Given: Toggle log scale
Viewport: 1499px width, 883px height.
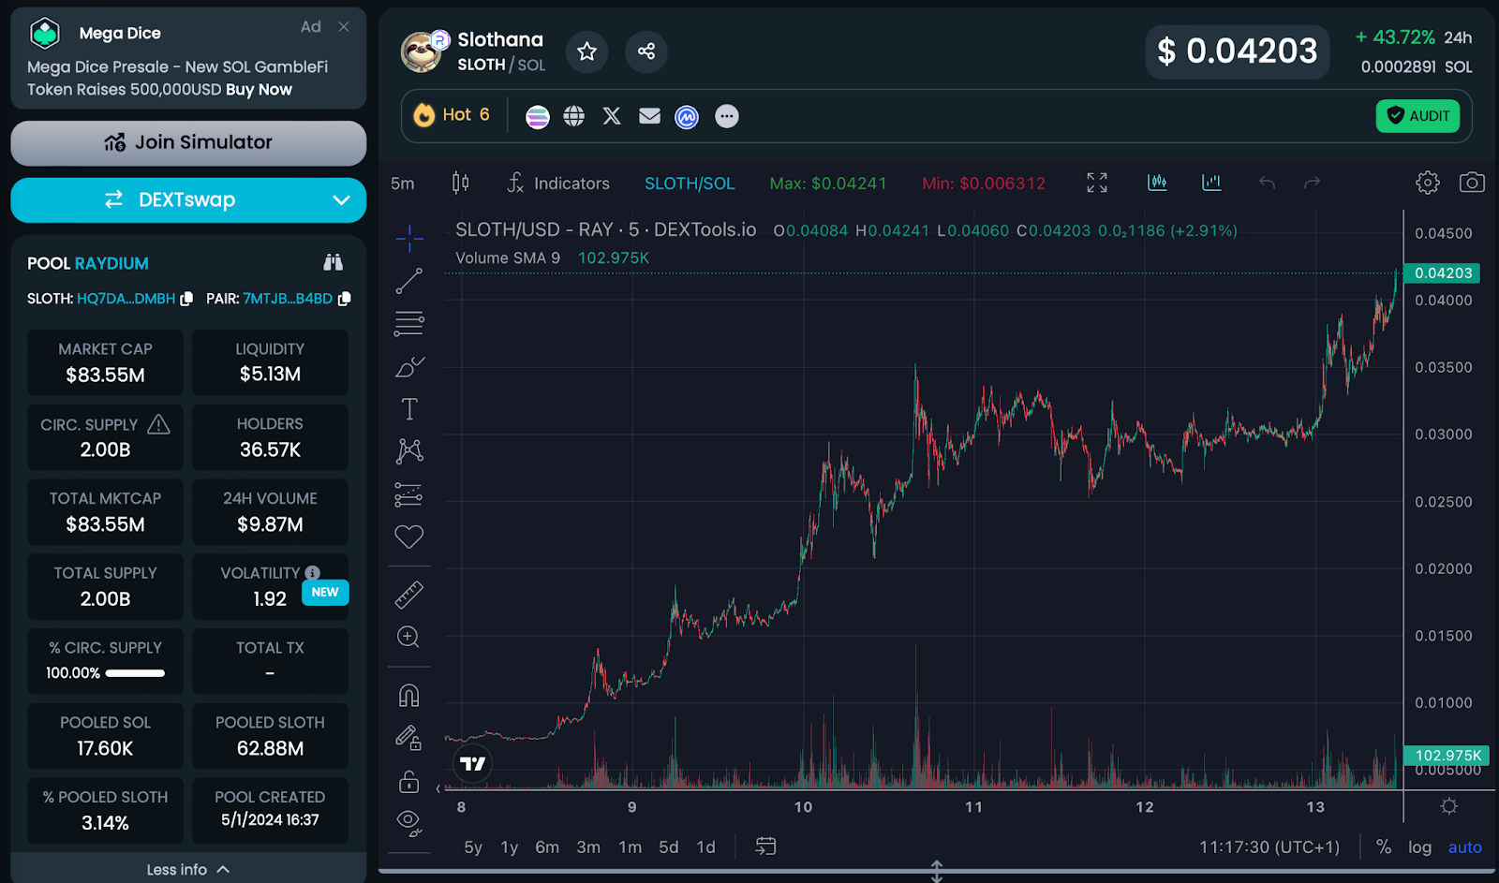Looking at the screenshot, I should [x=1419, y=847].
